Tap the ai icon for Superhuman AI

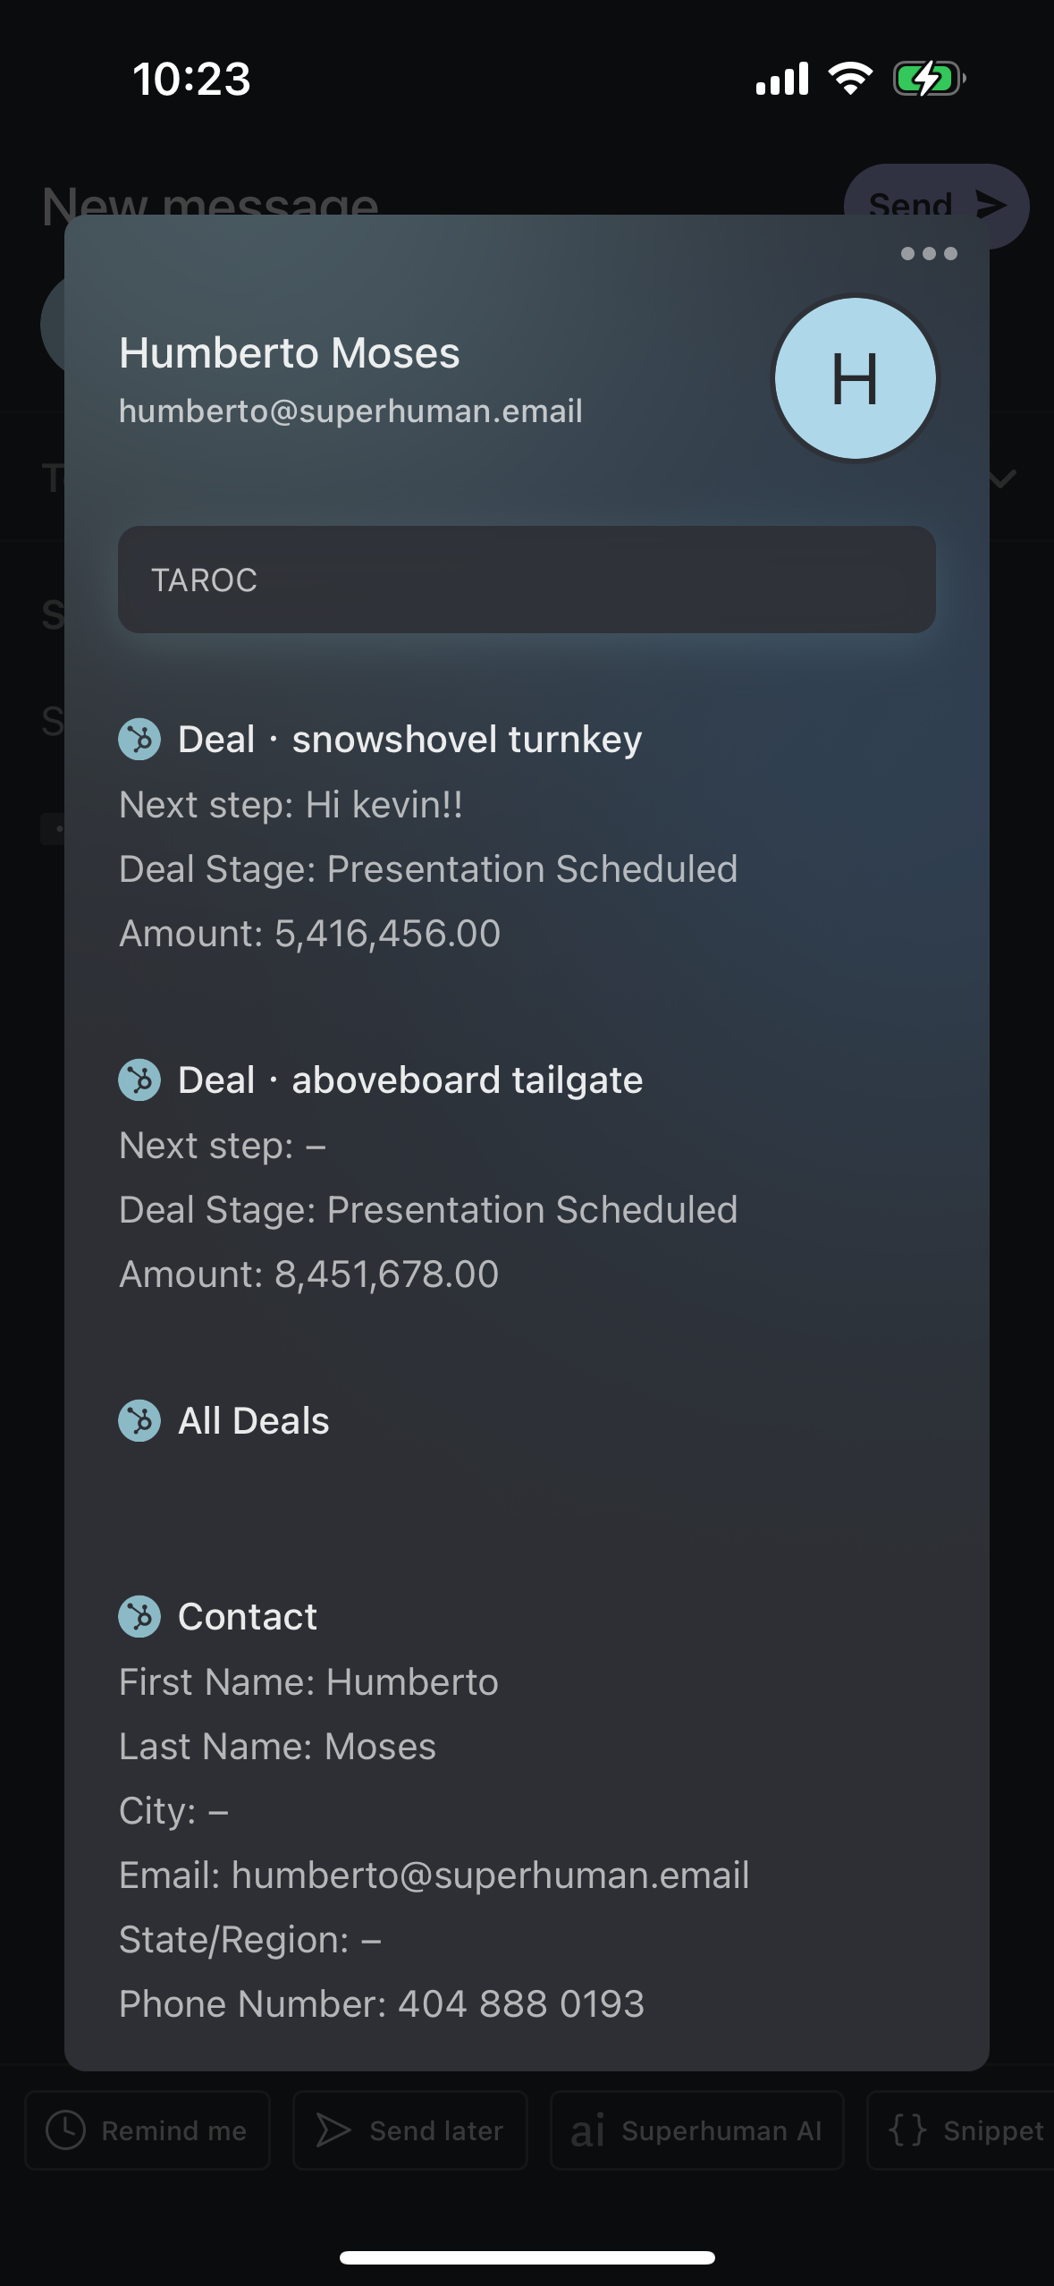(x=587, y=2131)
